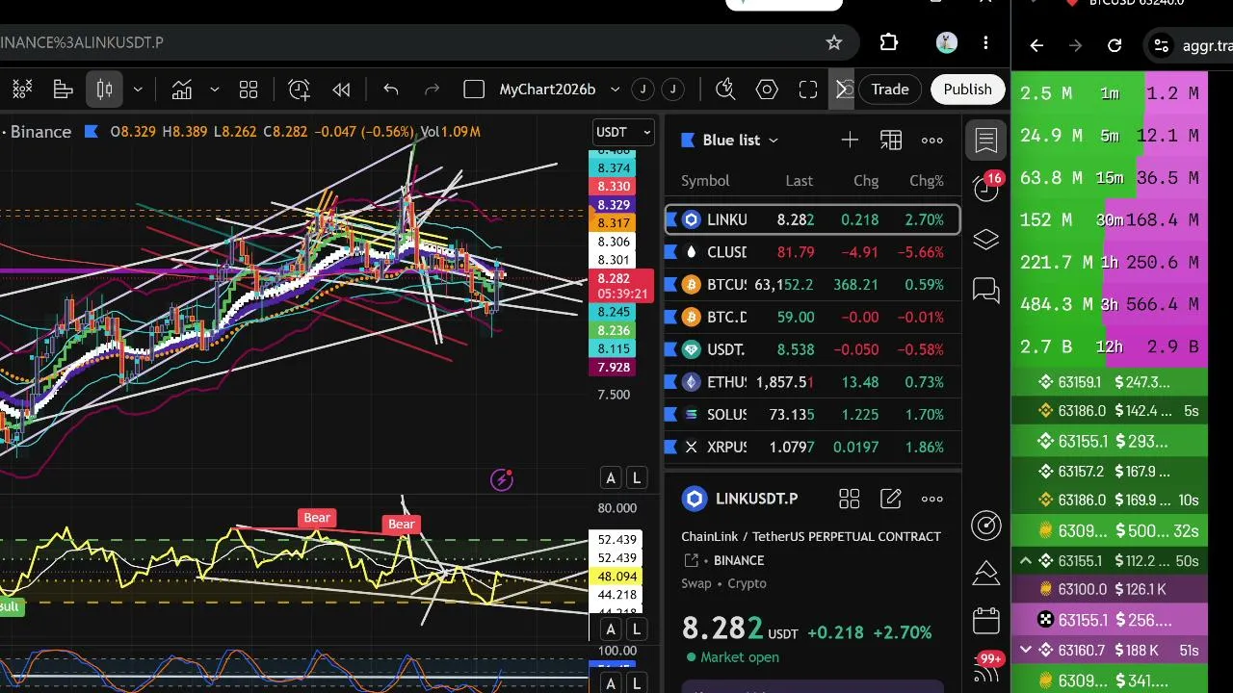This screenshot has height=693, width=1233.
Task: Open the Blue list more options menu
Action: (x=932, y=141)
